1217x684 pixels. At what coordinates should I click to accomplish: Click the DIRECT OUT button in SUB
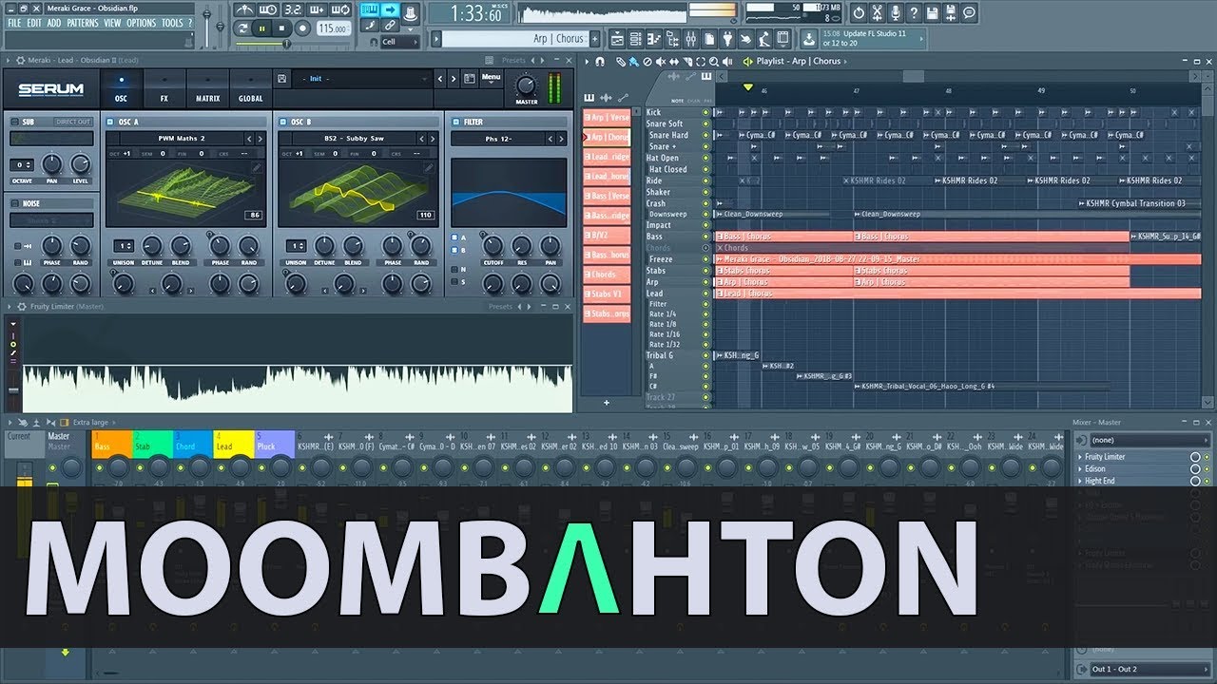73,122
